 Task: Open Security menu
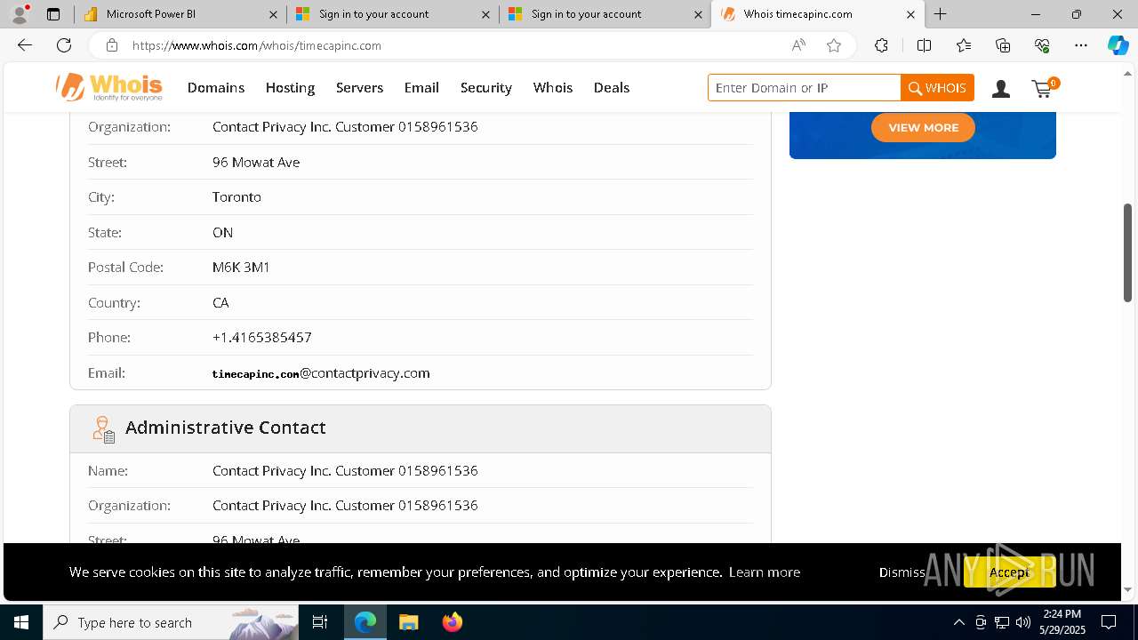[x=486, y=87]
